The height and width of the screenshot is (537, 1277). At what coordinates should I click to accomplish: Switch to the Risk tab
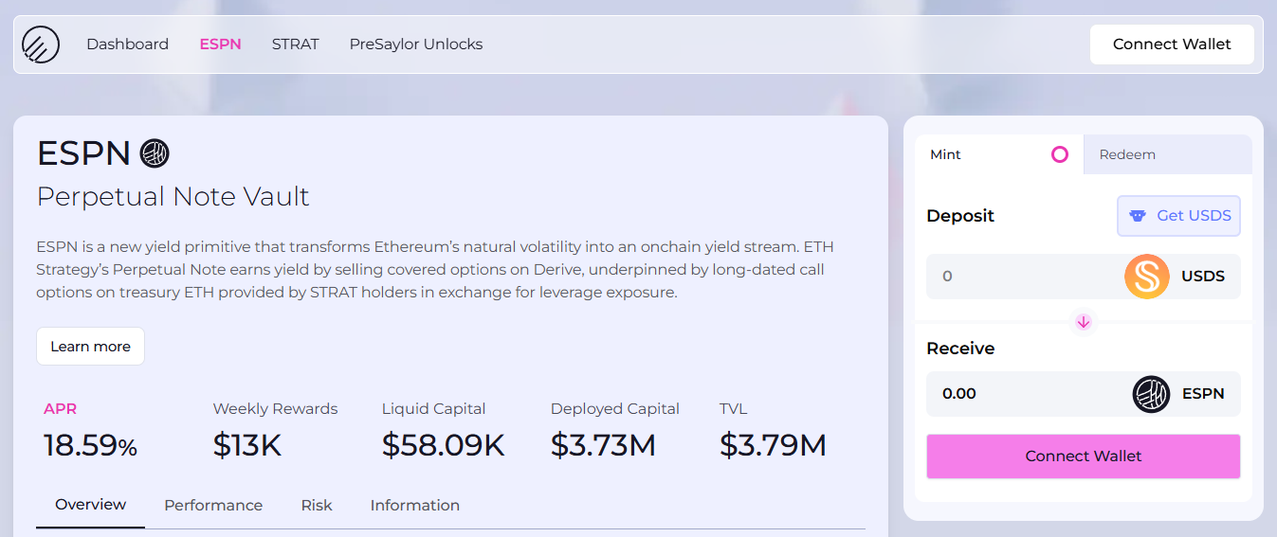[317, 506]
